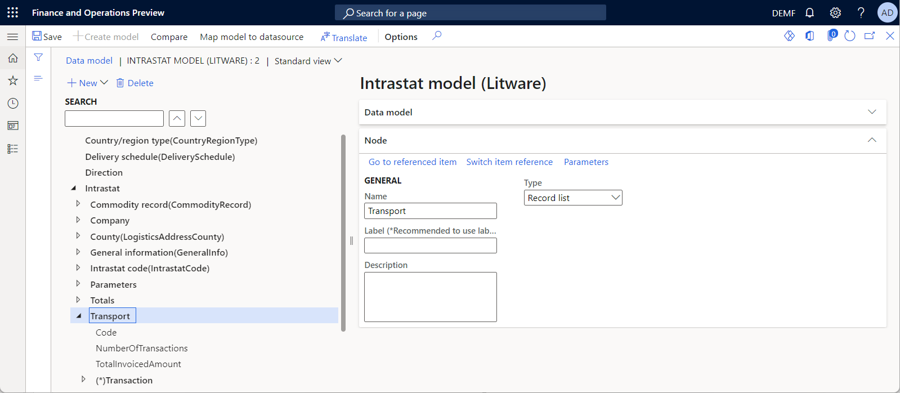Viewport: 900px width, 393px height.
Task: Select Country/region type tree item
Action: pos(171,140)
